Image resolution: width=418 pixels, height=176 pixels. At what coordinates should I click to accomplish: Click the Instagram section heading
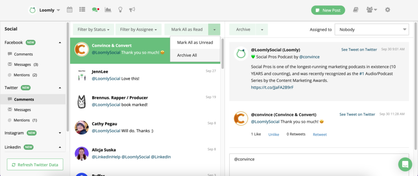tap(14, 133)
